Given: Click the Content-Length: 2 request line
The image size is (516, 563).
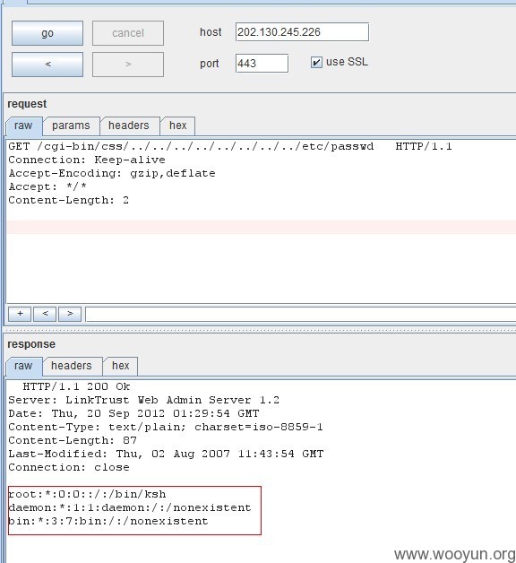Looking at the screenshot, I should tap(69, 200).
